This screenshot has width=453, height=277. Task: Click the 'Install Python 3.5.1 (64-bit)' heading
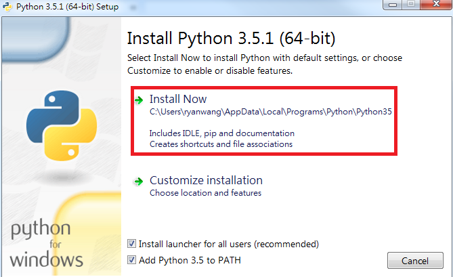tap(231, 38)
